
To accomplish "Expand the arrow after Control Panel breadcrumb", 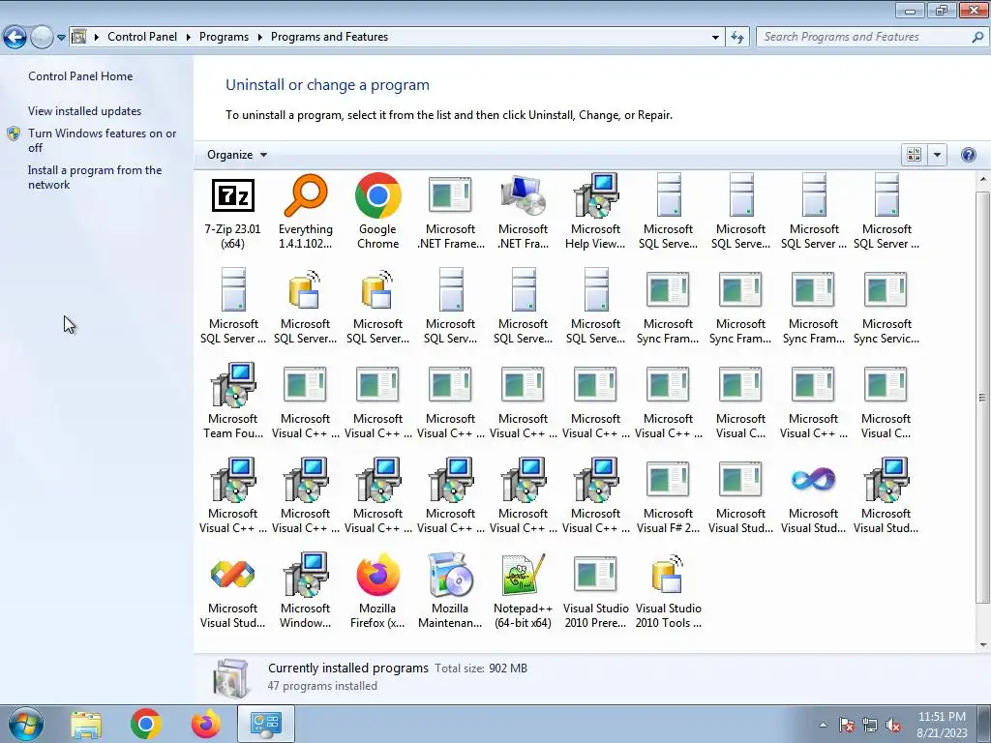I will tap(189, 38).
